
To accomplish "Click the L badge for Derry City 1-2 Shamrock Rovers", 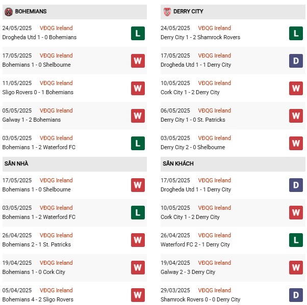I will tap(296, 33).
